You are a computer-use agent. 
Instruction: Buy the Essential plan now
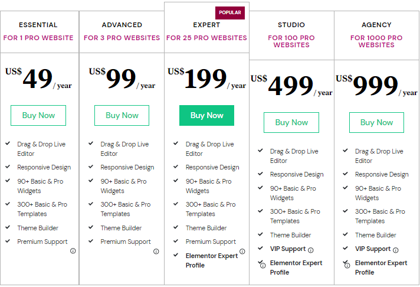38,115
